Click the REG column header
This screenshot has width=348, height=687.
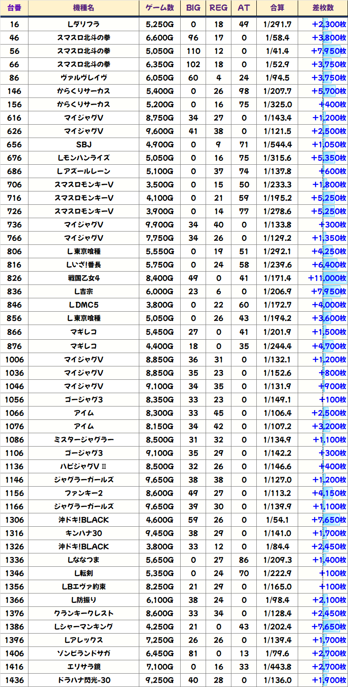coord(218,8)
